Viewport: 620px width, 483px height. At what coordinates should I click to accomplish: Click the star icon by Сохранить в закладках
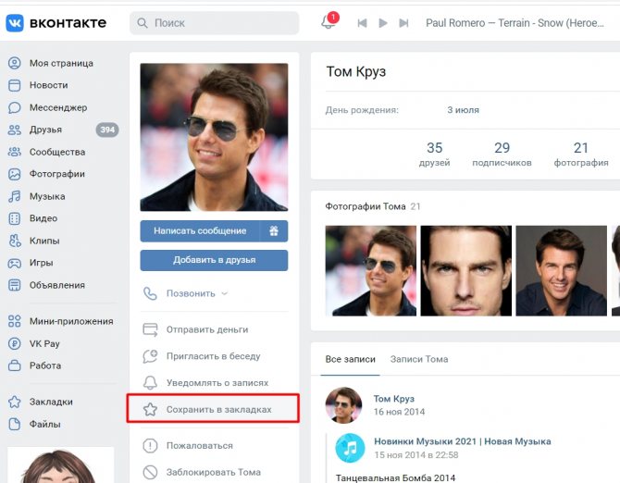150,410
